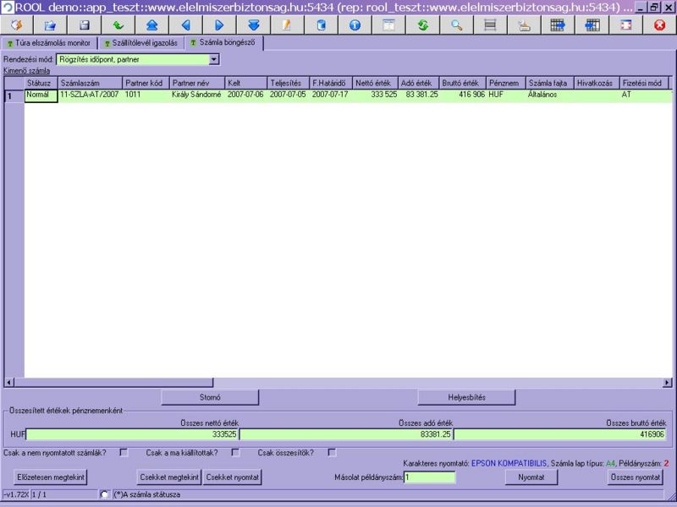Click the open folder toolbar icon
Image resolution: width=677 pixels, height=507 pixels.
[x=50, y=25]
